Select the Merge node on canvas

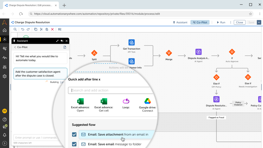coord(169,55)
